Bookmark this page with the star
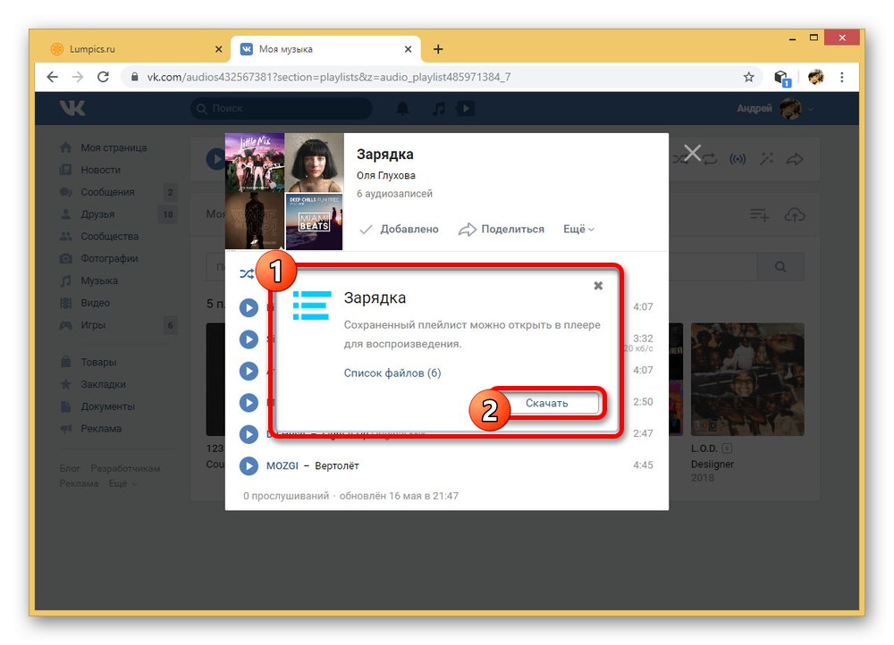 point(748,77)
